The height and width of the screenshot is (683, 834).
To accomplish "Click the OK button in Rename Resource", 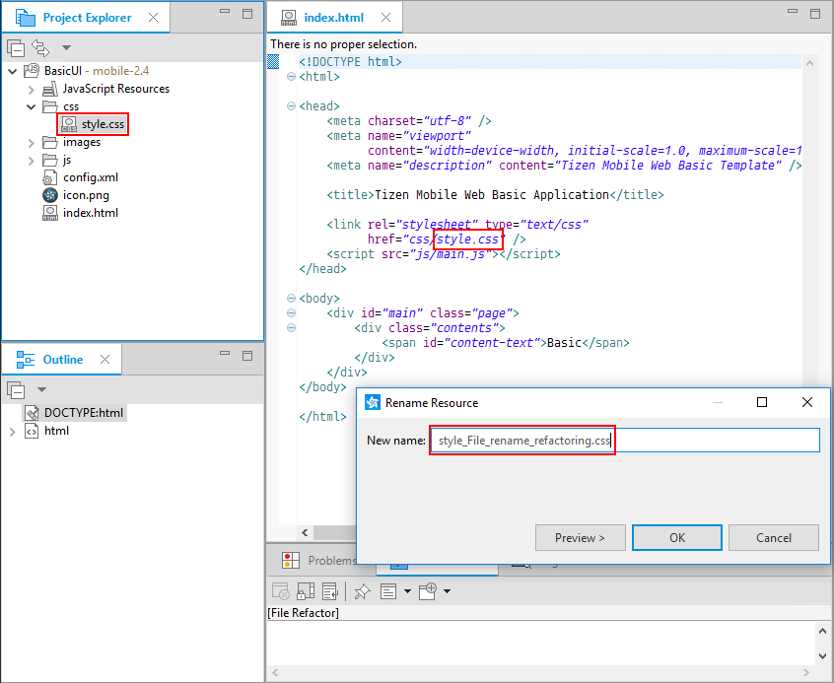I will point(677,537).
